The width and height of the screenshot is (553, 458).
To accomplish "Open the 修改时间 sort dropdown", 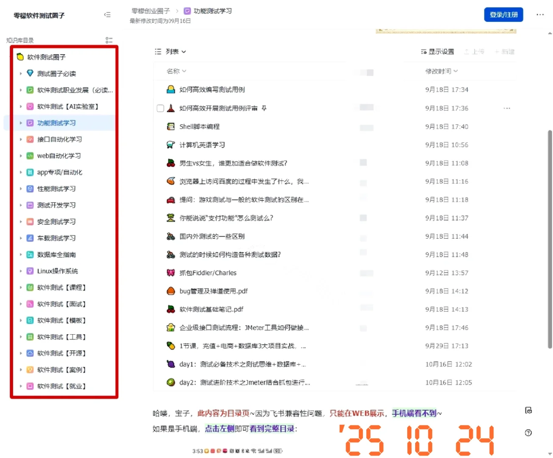I will 442,71.
